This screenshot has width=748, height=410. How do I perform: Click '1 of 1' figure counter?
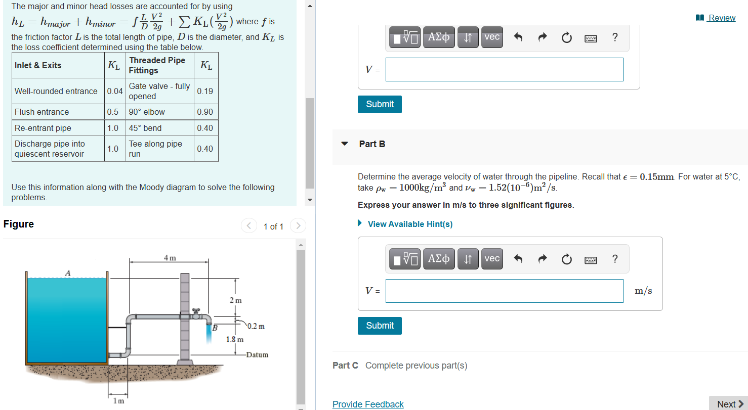[x=273, y=226]
